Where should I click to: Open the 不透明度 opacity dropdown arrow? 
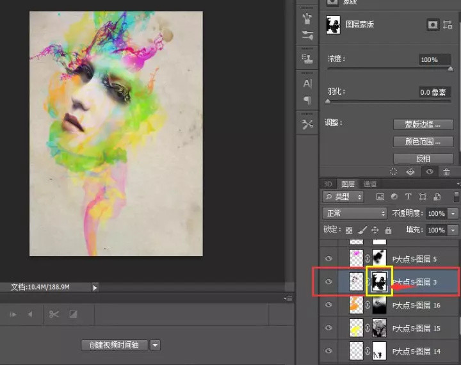point(453,213)
